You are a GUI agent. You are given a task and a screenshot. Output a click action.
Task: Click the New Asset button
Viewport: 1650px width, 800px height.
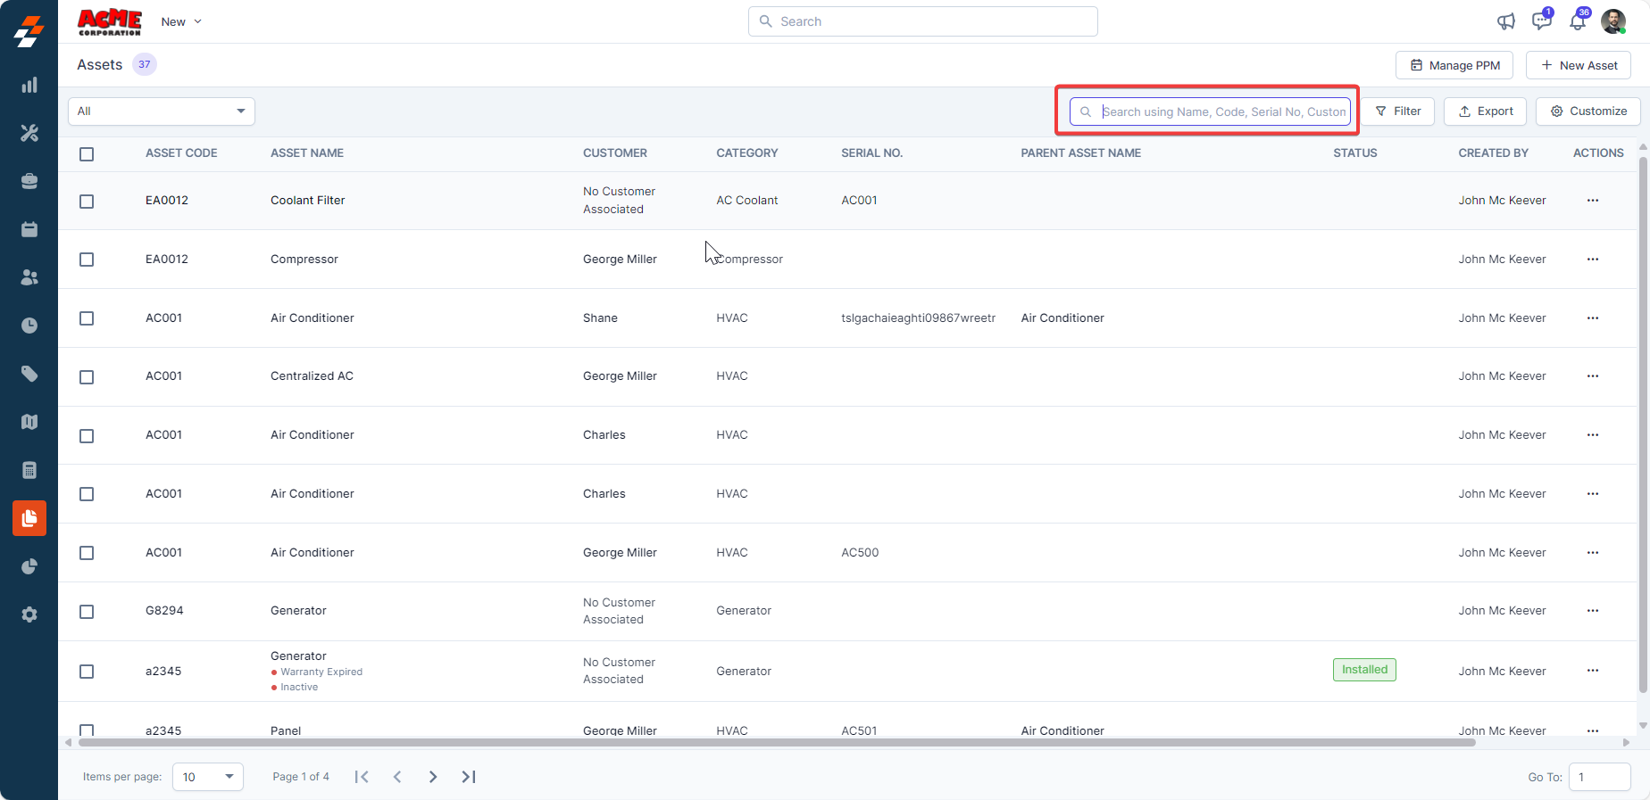click(x=1578, y=65)
